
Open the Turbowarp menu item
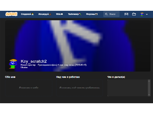(75, 14)
